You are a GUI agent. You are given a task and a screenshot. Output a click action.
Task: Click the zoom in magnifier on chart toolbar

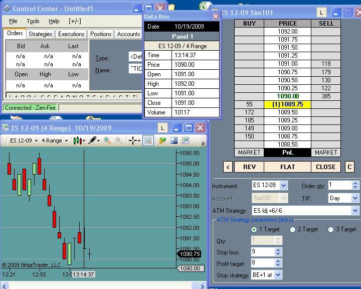107,140
